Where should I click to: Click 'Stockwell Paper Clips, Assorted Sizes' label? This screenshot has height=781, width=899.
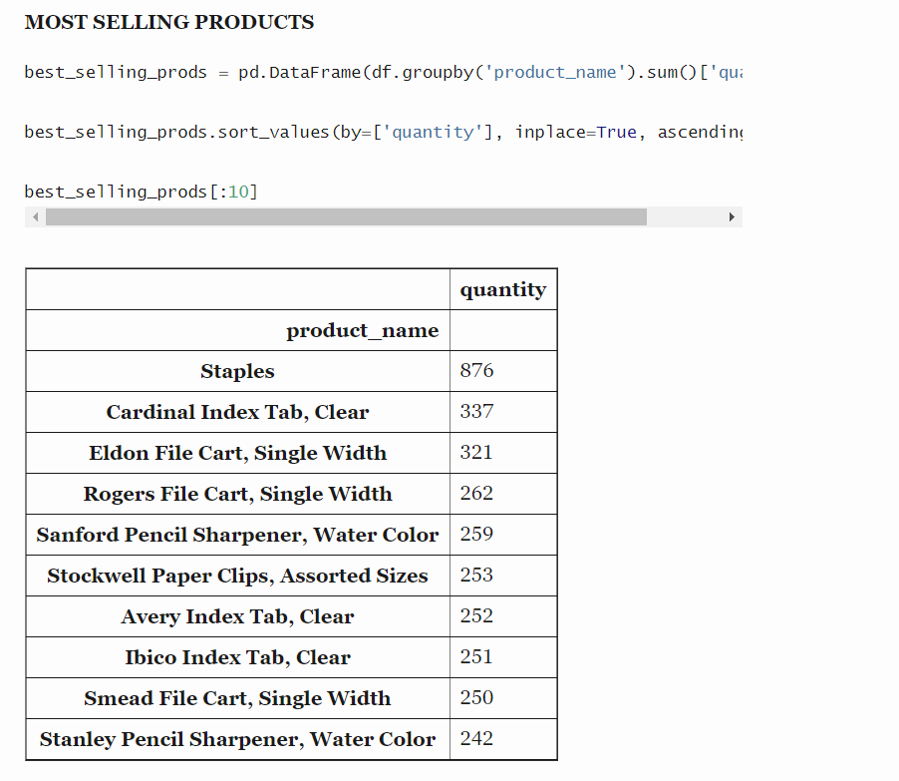(237, 577)
